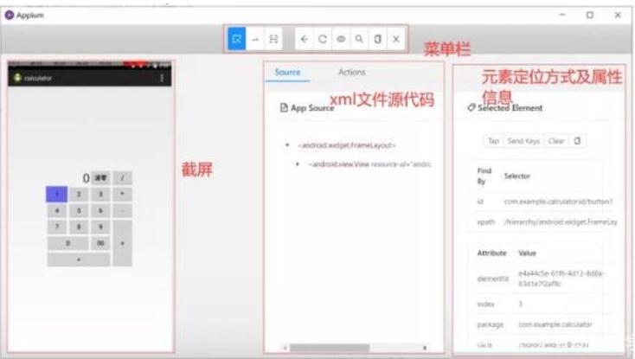Viewport: 635px width, 359px height.
Task: Tap the 2 key on calculator screenshot
Action: point(79,195)
